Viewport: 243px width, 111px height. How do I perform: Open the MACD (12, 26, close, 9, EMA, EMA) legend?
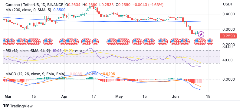point(35,74)
